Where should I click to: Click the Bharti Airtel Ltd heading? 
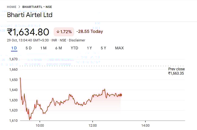click(30, 15)
